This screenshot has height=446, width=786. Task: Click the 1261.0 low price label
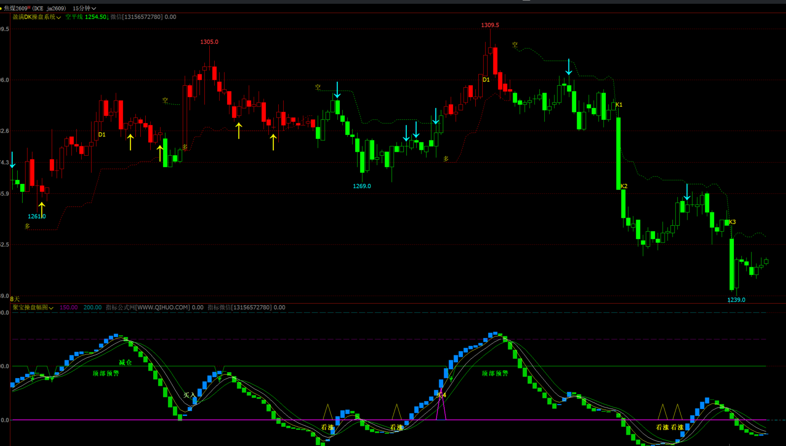(37, 216)
